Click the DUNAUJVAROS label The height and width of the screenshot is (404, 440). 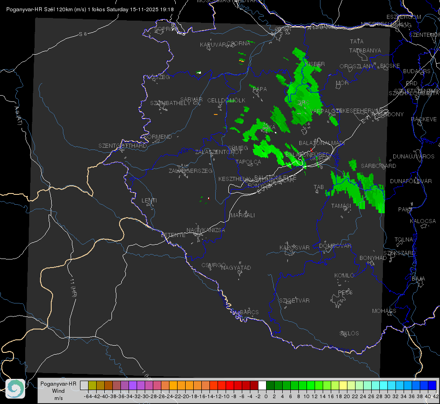tap(413, 157)
